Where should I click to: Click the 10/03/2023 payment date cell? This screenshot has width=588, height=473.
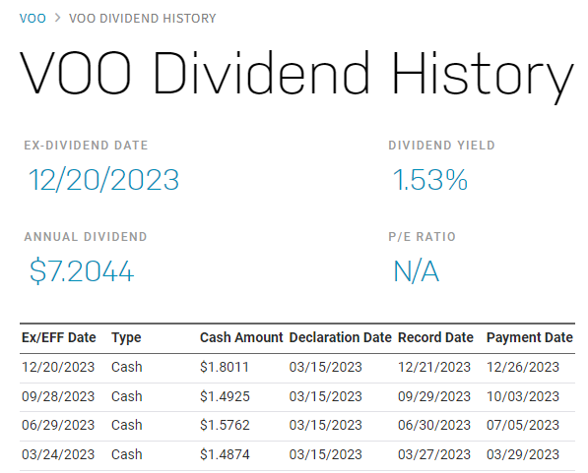point(523,396)
